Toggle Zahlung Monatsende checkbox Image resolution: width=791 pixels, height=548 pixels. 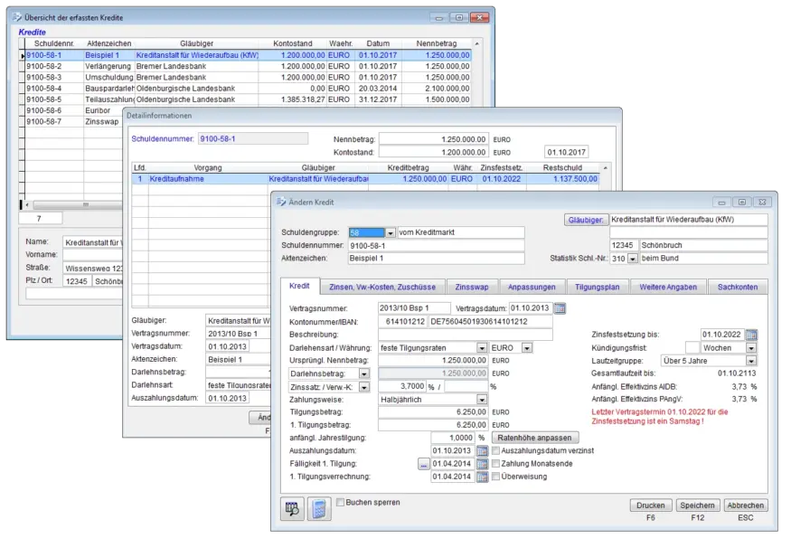(x=495, y=464)
